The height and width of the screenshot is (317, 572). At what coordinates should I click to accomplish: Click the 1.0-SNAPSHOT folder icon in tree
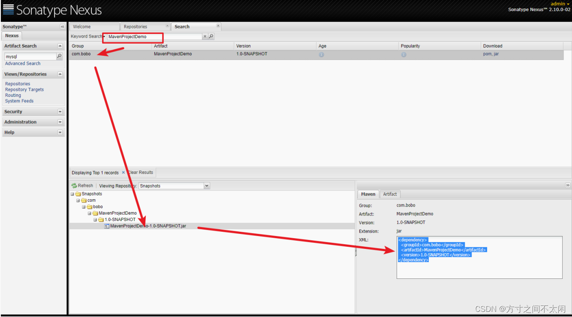coord(101,219)
